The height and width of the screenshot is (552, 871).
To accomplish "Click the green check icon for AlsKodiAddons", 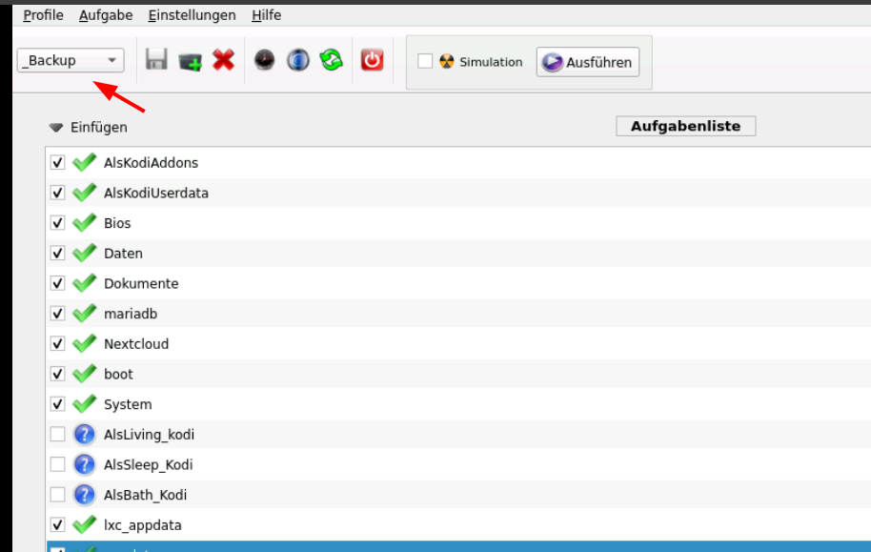I will coord(85,162).
